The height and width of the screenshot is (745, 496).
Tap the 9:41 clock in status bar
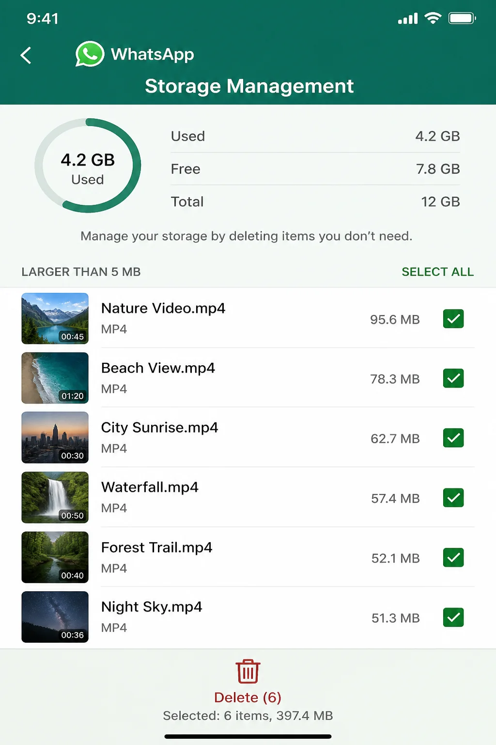[43, 18]
